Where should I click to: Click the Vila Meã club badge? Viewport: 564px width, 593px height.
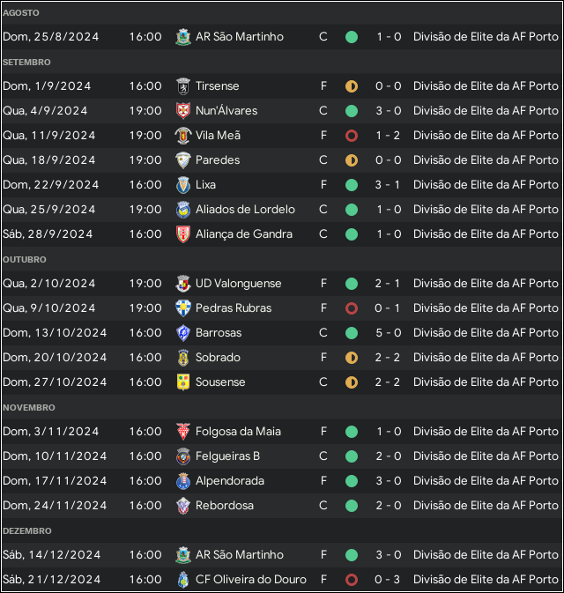(183, 136)
